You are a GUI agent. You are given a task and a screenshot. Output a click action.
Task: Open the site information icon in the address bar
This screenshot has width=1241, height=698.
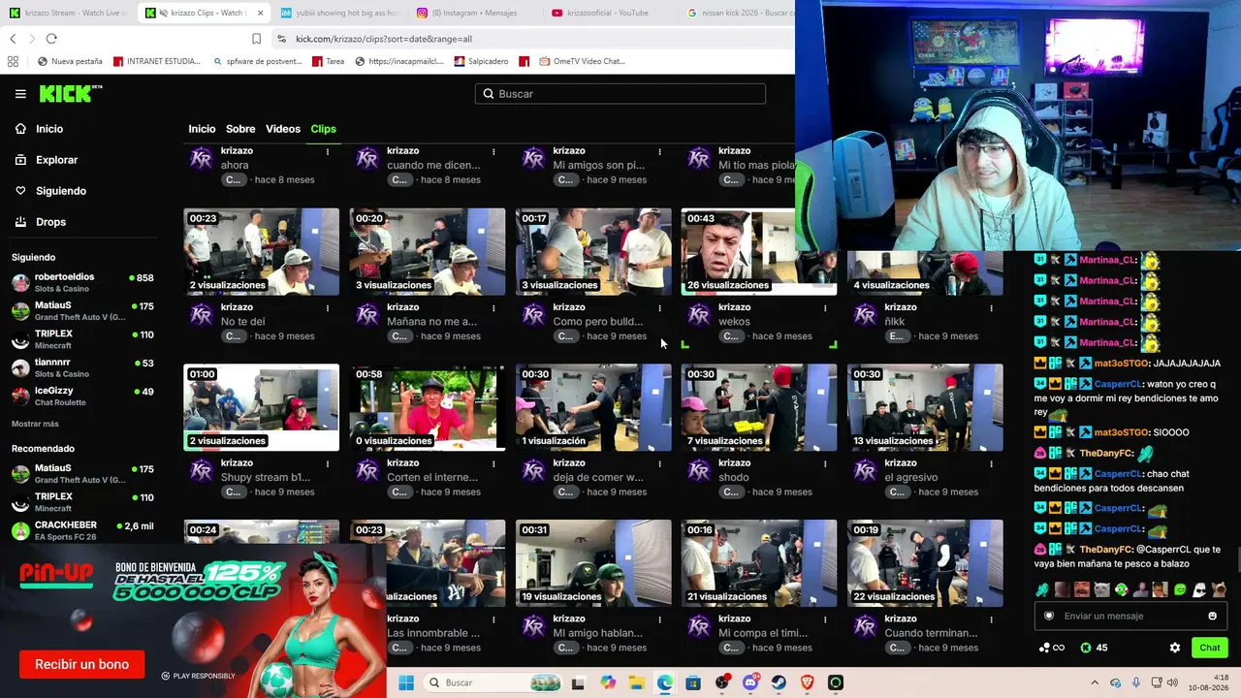(281, 39)
